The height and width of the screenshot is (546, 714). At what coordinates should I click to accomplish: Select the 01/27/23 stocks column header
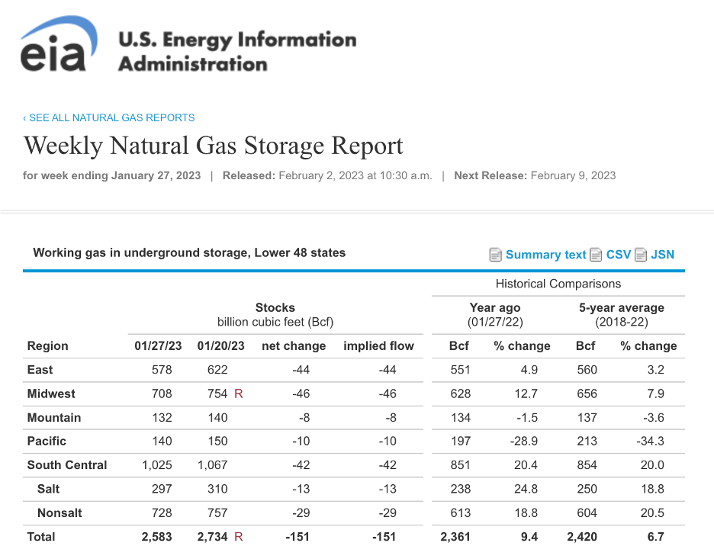coord(158,346)
